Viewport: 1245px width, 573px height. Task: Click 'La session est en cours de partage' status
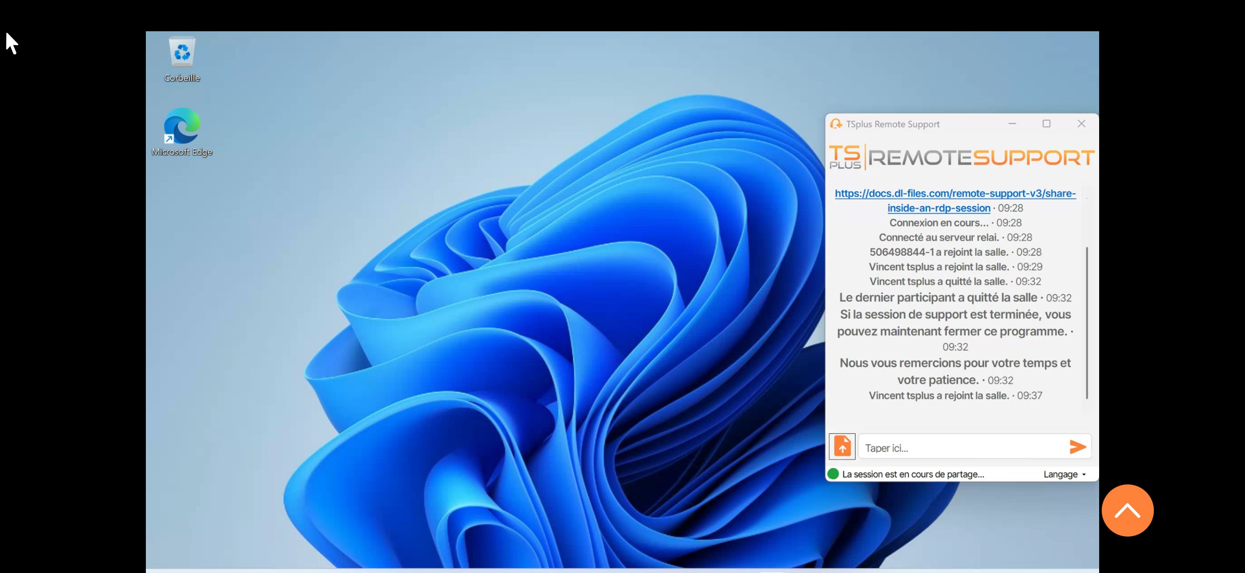tap(913, 474)
